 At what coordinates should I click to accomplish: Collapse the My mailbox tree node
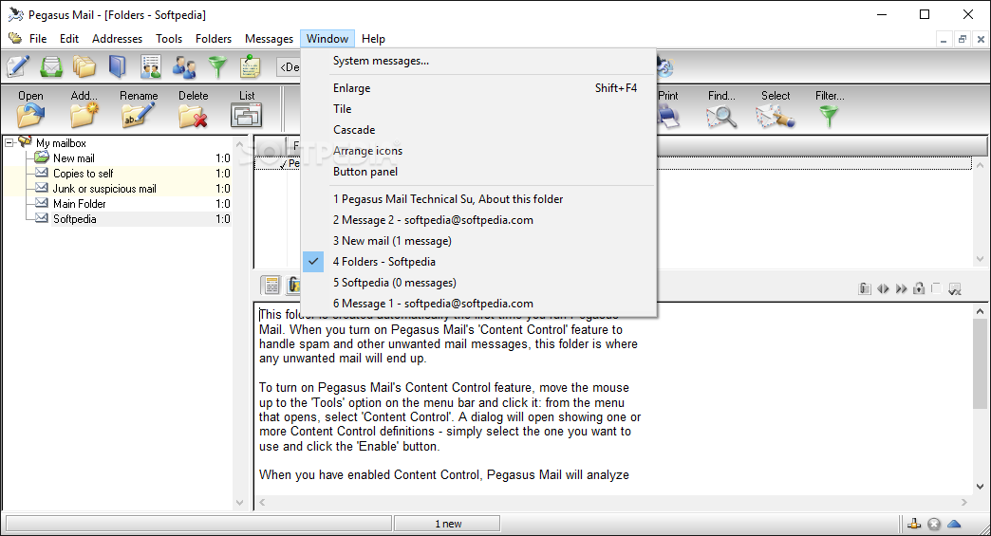[x=9, y=143]
